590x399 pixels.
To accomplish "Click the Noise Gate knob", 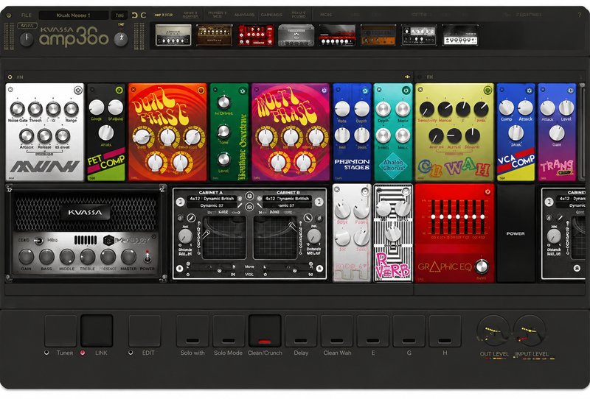I will click(x=17, y=109).
